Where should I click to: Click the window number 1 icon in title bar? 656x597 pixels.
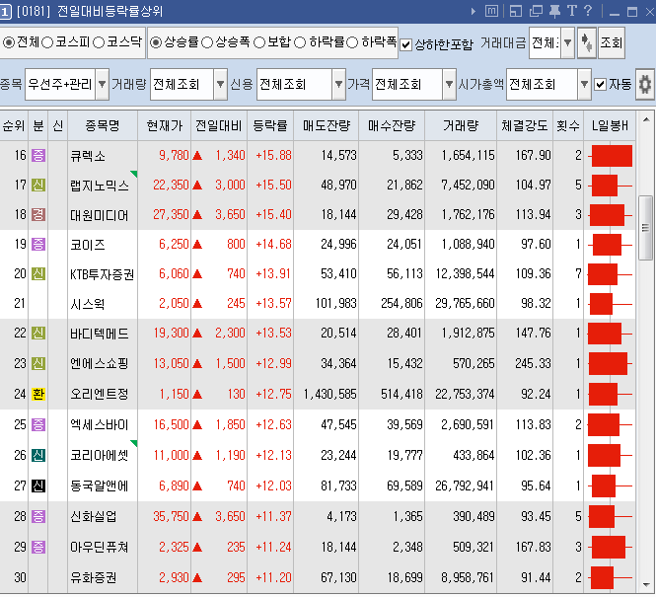[5, 11]
